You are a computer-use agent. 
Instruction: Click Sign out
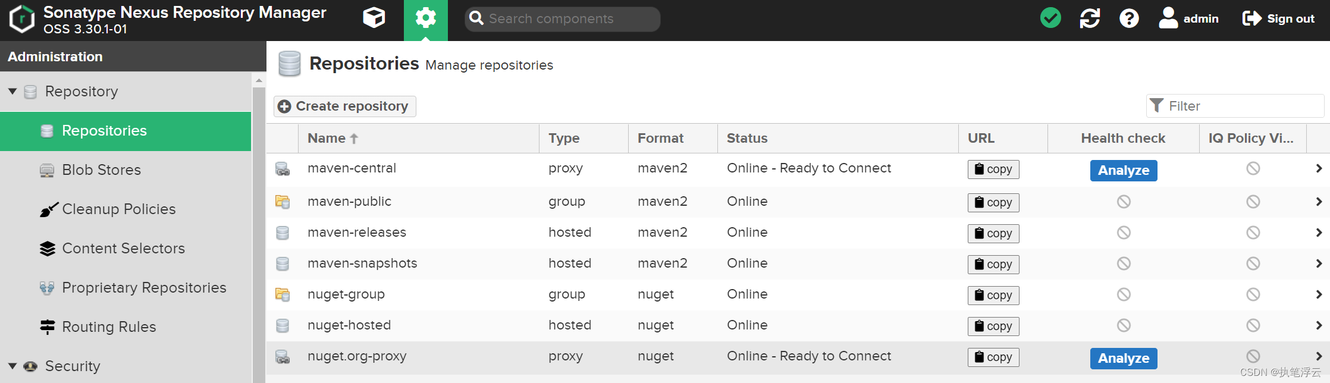pos(1278,18)
